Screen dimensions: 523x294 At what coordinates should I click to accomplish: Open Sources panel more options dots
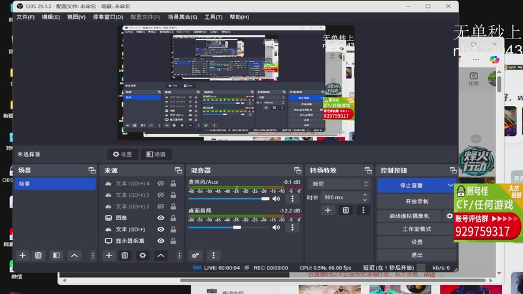click(179, 255)
